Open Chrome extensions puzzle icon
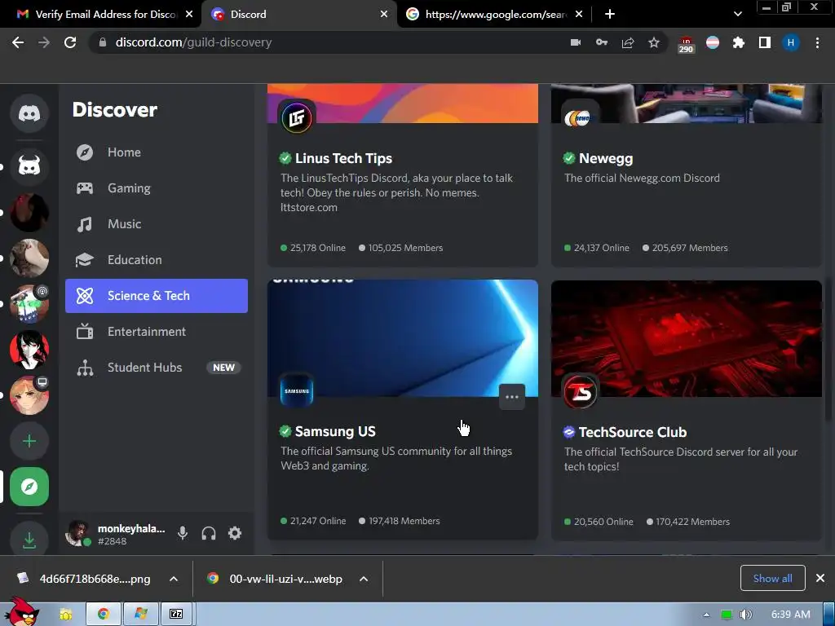The image size is (835, 626). click(738, 42)
